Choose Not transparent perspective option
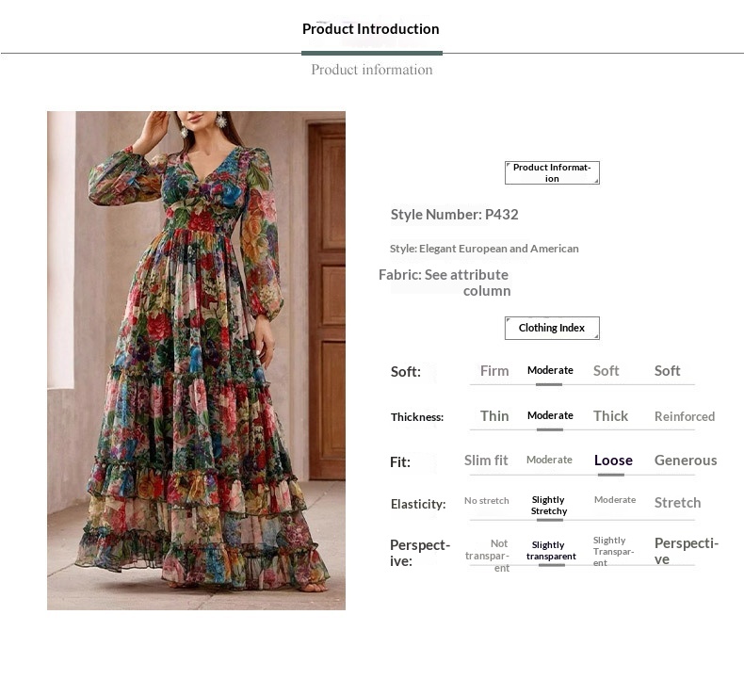Image resolution: width=744 pixels, height=679 pixels. coord(487,556)
